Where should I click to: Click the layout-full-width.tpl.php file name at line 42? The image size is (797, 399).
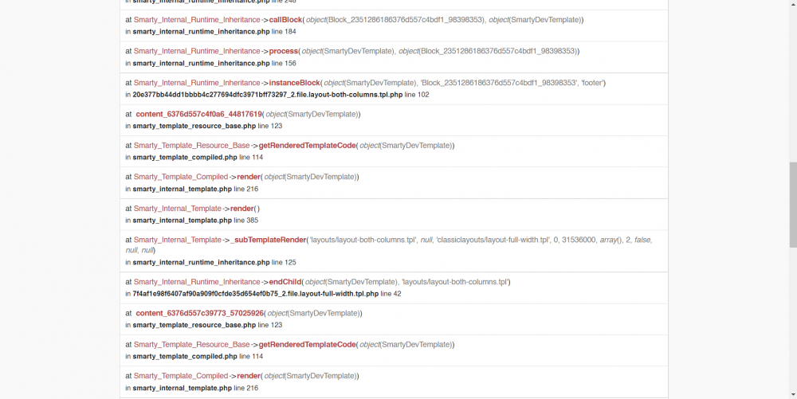[256, 293]
